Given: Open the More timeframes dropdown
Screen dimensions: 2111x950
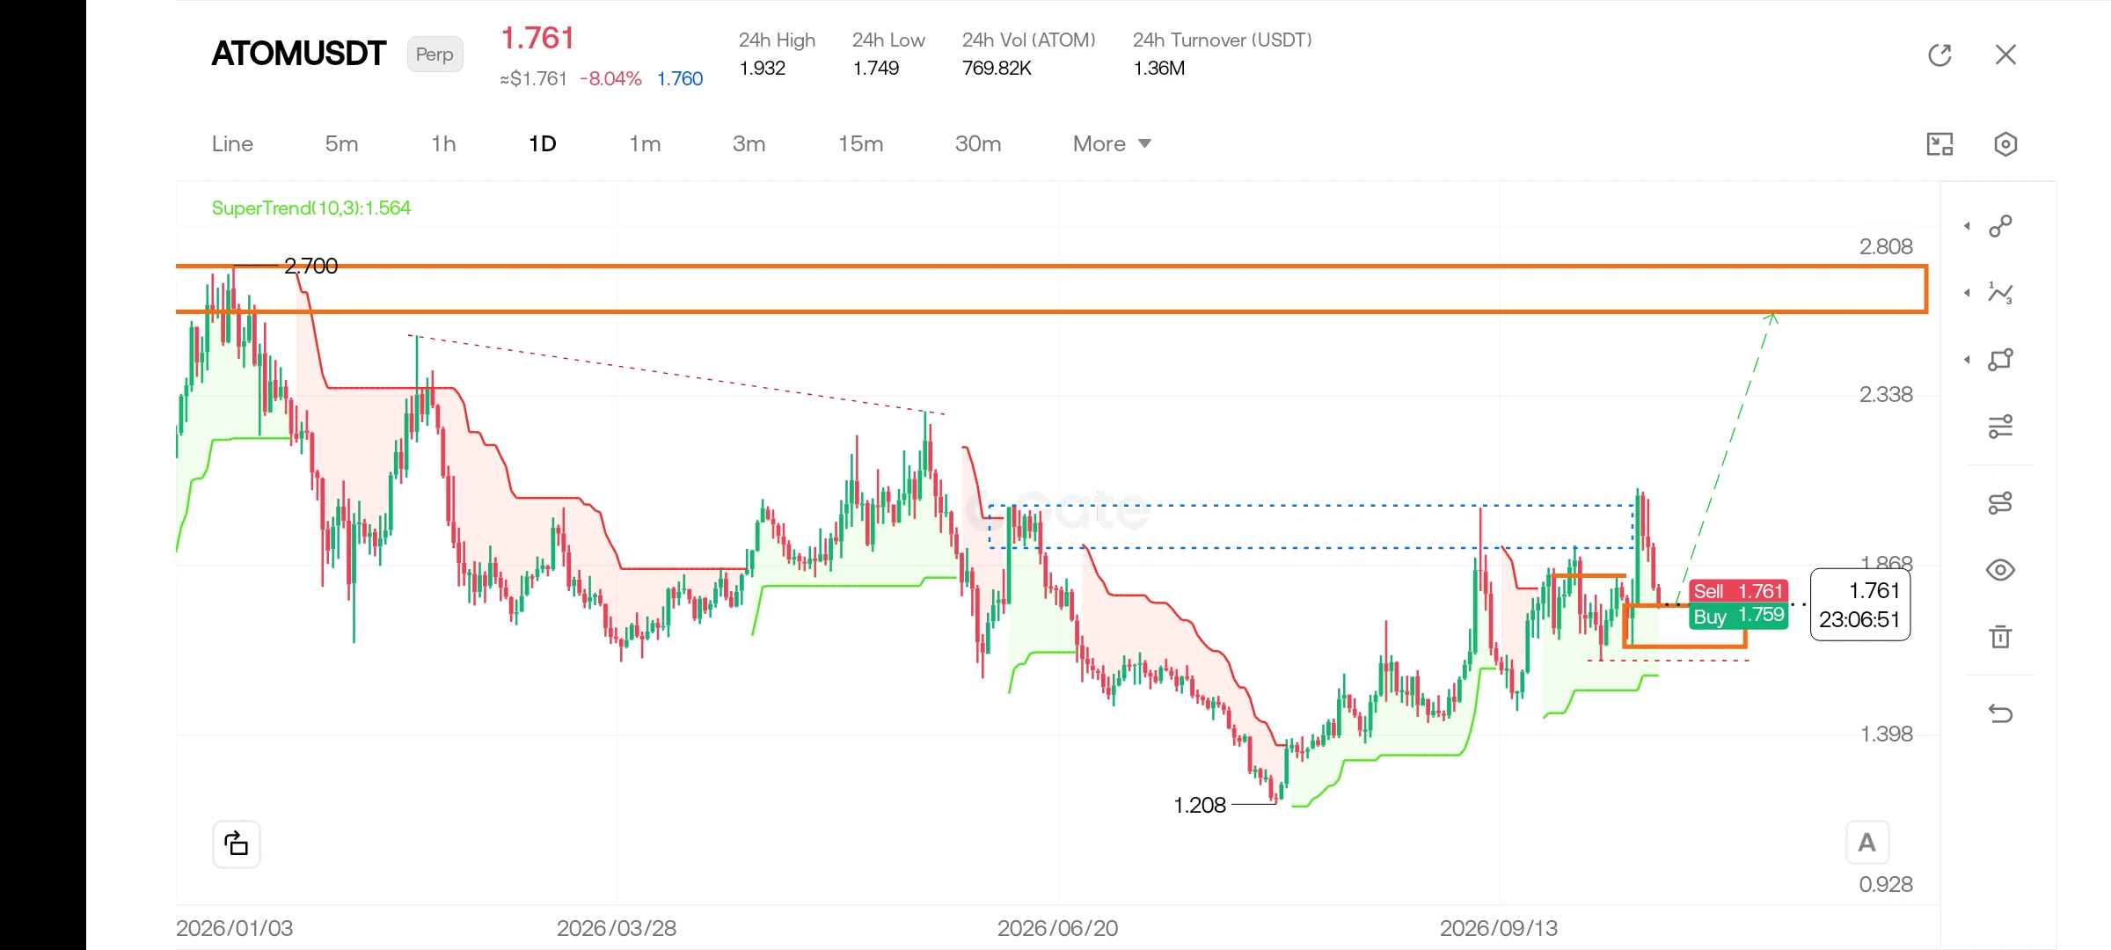Looking at the screenshot, I should (x=1112, y=144).
